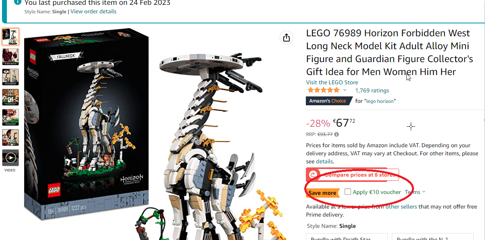Tick the Apply €10 voucher checkbox
This screenshot has width=485, height=240.
348,192
